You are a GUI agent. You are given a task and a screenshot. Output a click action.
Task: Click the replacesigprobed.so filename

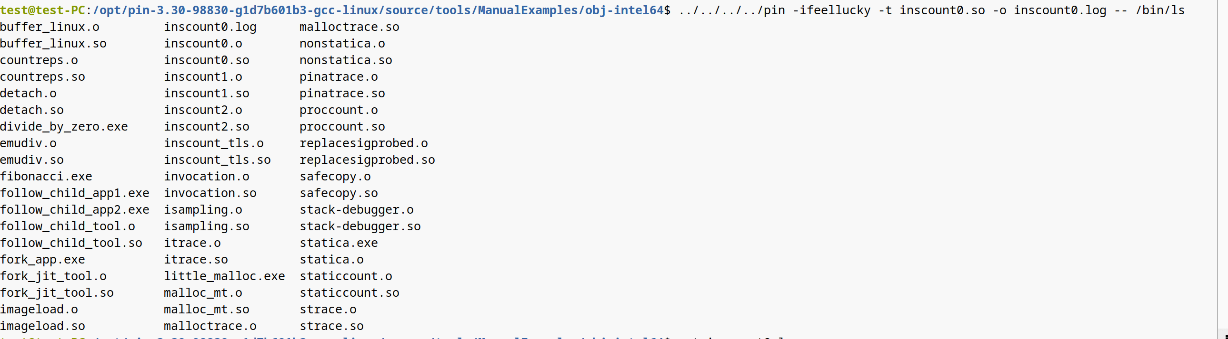coord(367,160)
